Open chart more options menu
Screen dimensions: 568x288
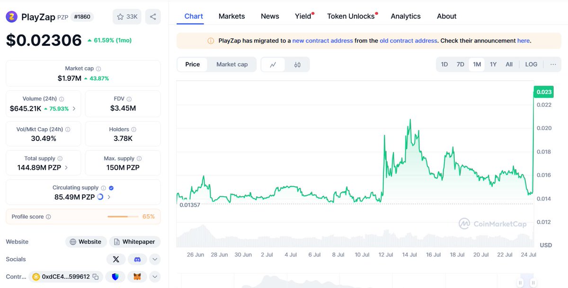pos(553,64)
